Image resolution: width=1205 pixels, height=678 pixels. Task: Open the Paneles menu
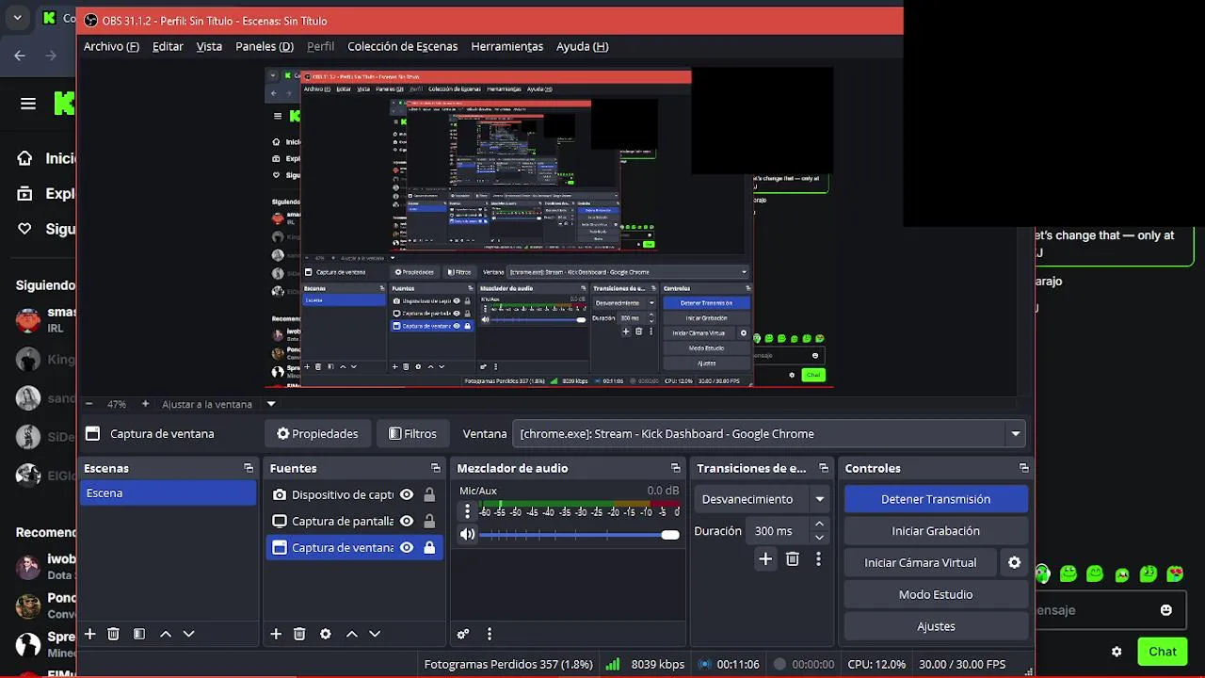[x=265, y=46]
